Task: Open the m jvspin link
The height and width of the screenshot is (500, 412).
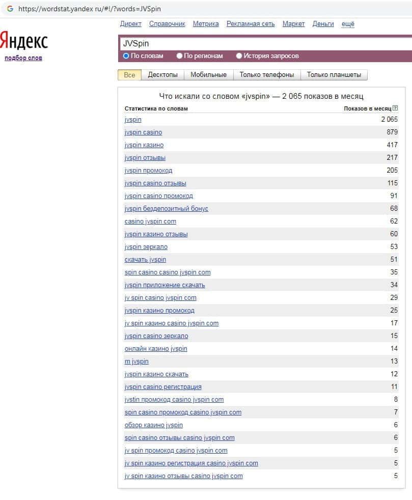Action: [x=136, y=362]
